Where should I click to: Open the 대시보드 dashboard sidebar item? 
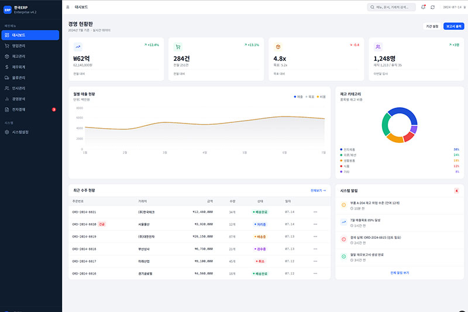tap(30, 35)
